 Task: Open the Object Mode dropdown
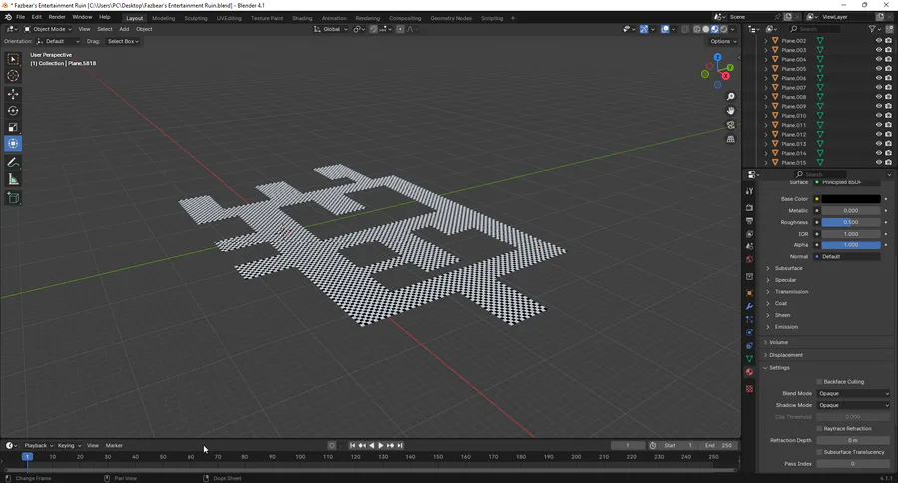[x=48, y=29]
